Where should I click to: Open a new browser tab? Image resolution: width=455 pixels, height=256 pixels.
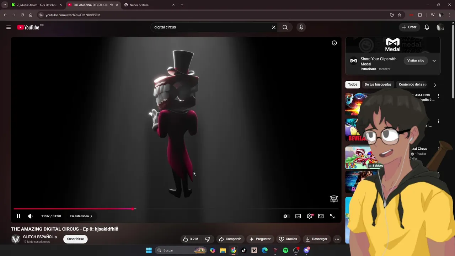point(182,5)
